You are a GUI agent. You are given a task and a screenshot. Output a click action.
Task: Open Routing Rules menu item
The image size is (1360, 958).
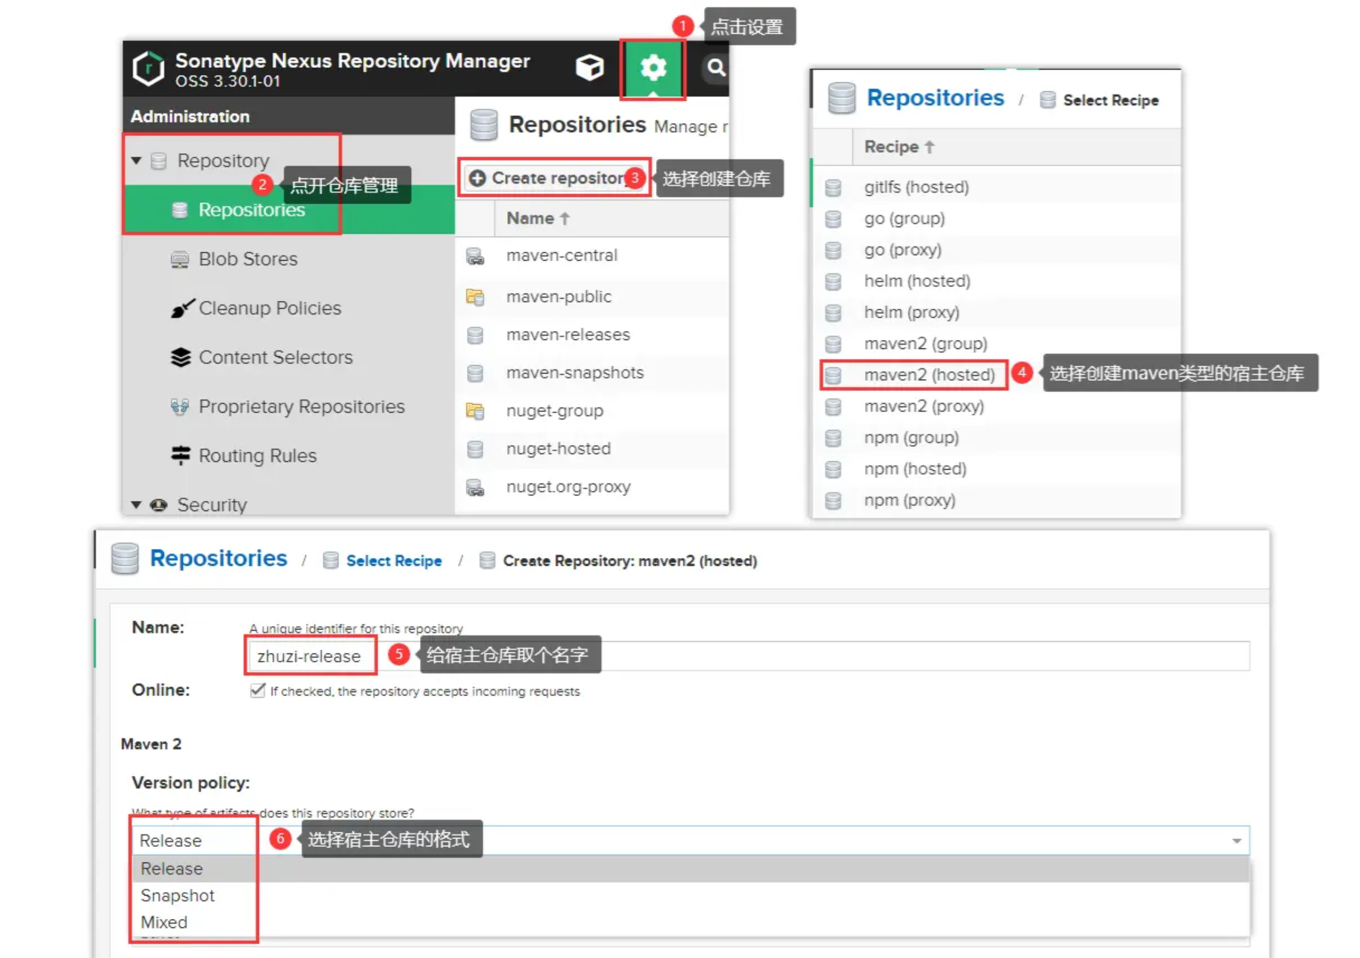coord(289,455)
